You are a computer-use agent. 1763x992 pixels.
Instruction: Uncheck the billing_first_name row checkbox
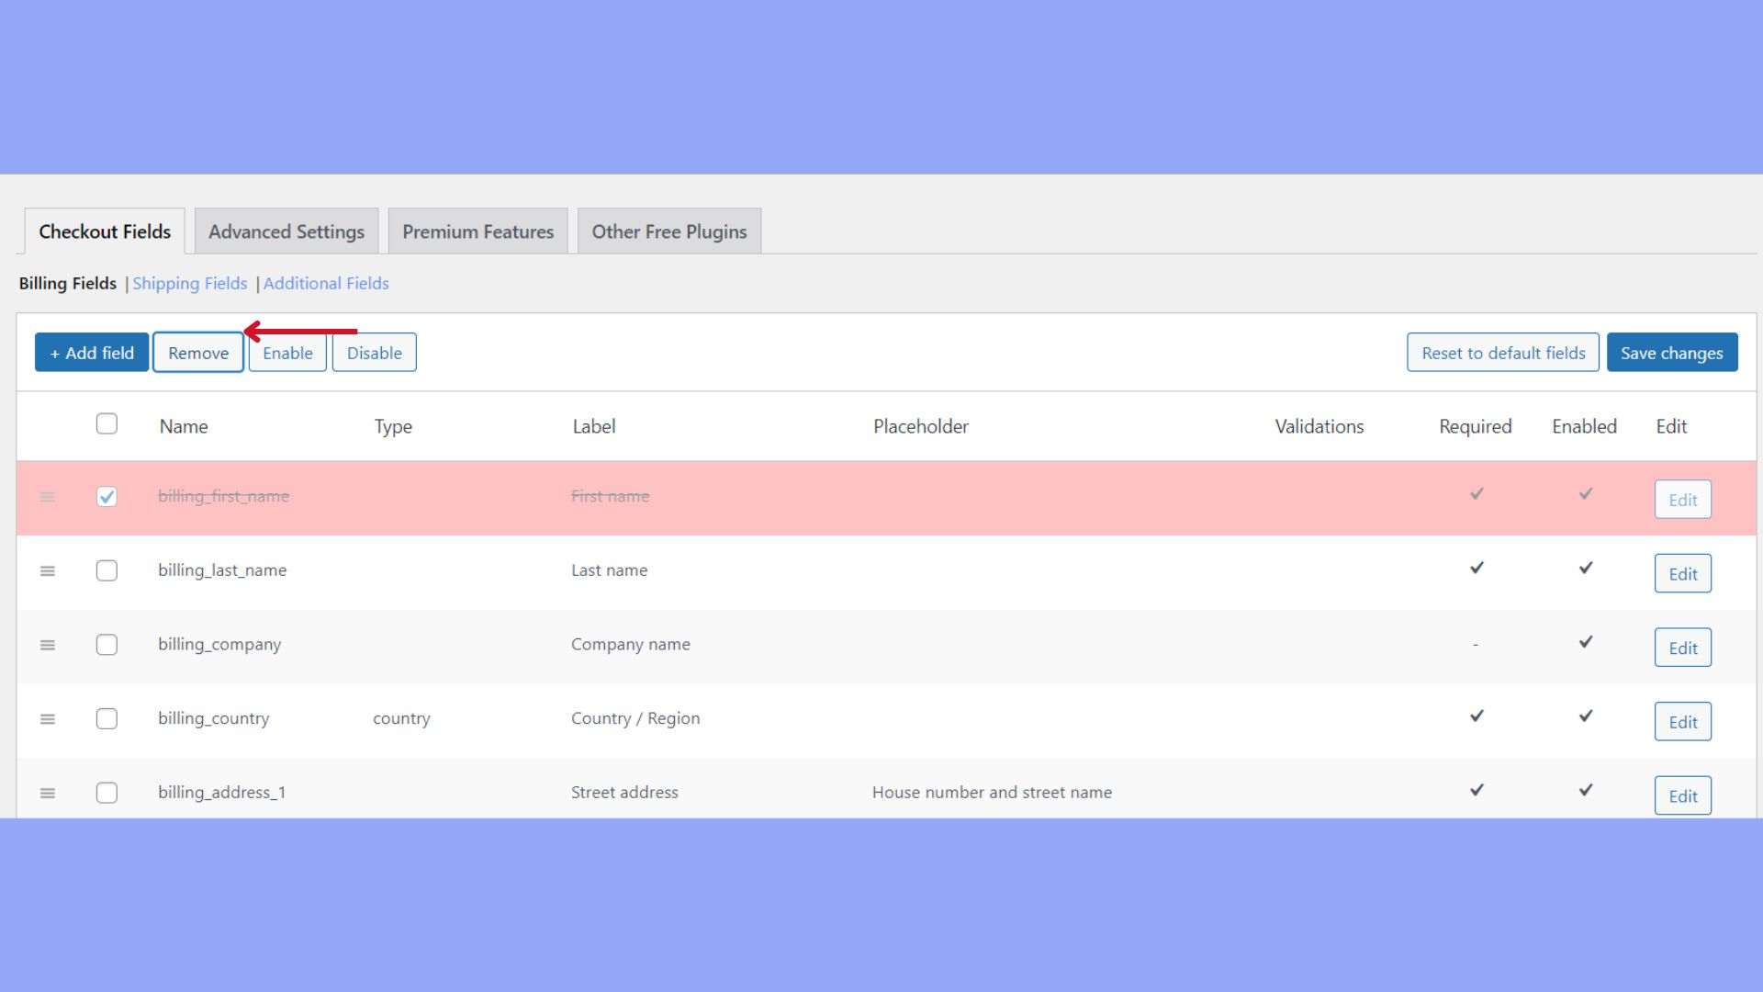click(107, 497)
